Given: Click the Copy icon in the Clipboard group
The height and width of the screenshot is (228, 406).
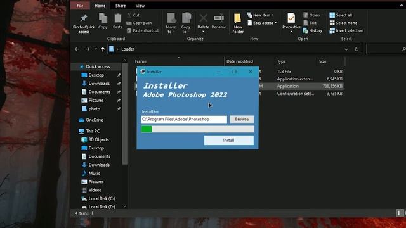Looking at the screenshot, I should pos(103,21).
